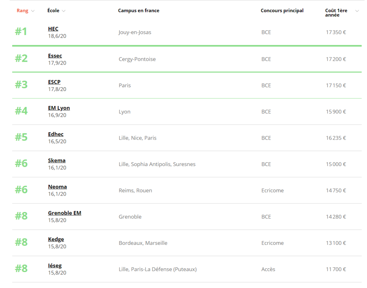Sort by Rang column chevron

click(x=33, y=11)
